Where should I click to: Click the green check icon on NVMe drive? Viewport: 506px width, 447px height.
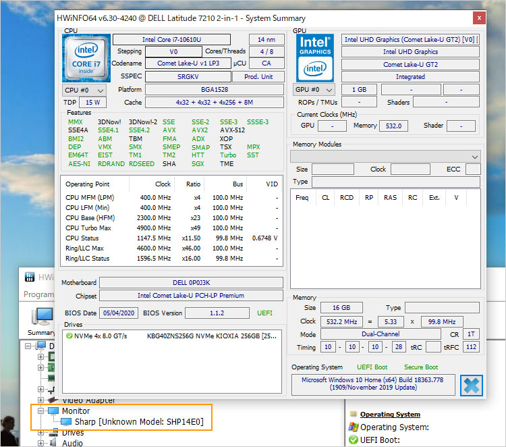[69, 336]
